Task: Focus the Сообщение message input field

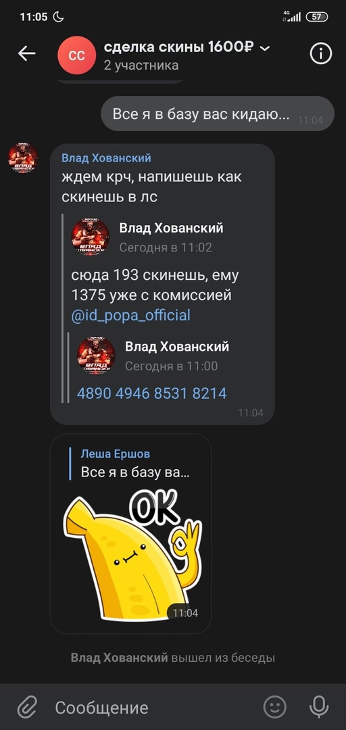Action: [153, 708]
